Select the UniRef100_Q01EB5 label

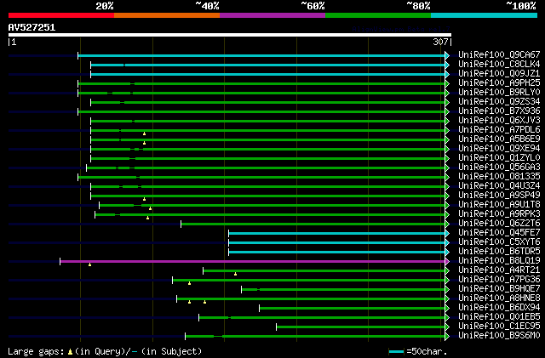(499, 317)
